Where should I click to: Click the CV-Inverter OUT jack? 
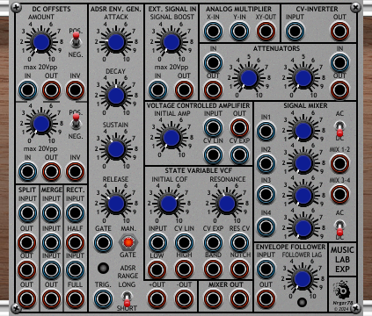(x=339, y=31)
